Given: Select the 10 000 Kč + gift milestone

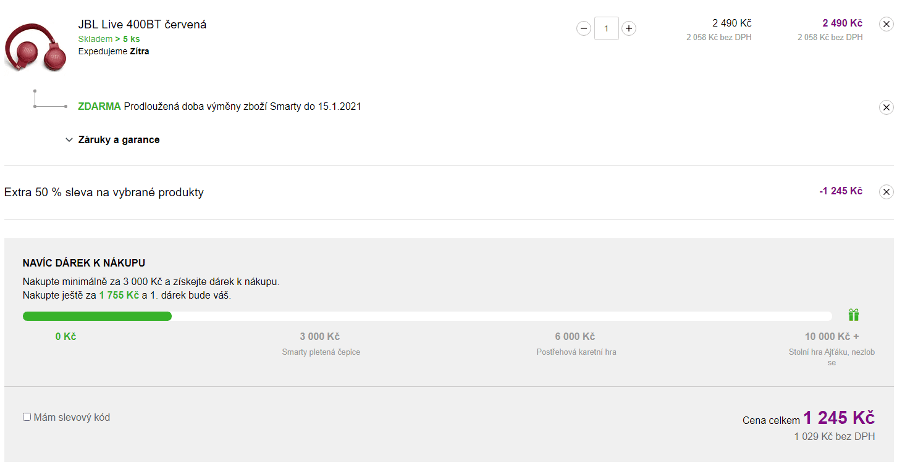Looking at the screenshot, I should pos(832,336).
